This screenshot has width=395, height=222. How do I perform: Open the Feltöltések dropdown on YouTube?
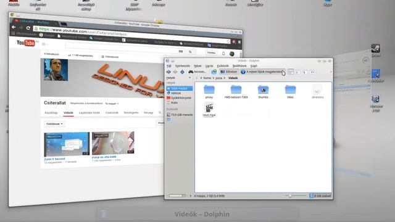pos(54,124)
